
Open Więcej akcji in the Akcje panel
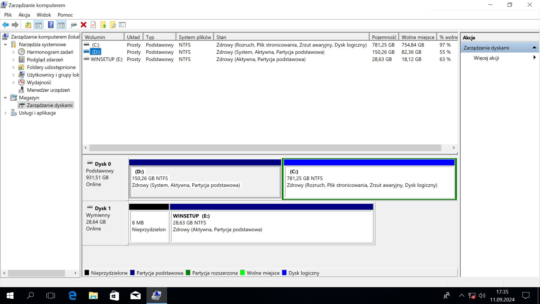pyautogui.click(x=486, y=58)
